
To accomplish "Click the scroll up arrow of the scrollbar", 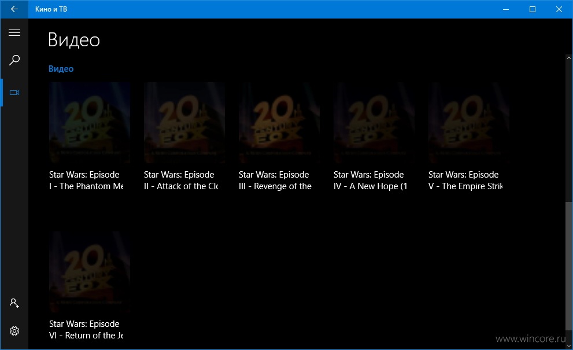I will pyautogui.click(x=568, y=58).
